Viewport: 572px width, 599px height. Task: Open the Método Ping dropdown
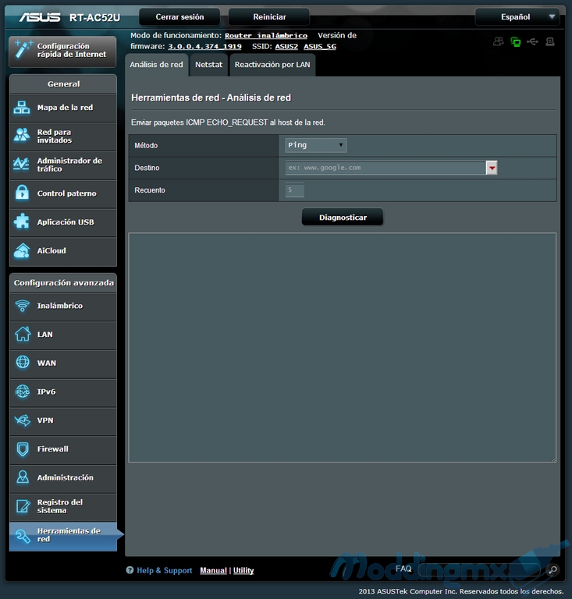click(315, 145)
